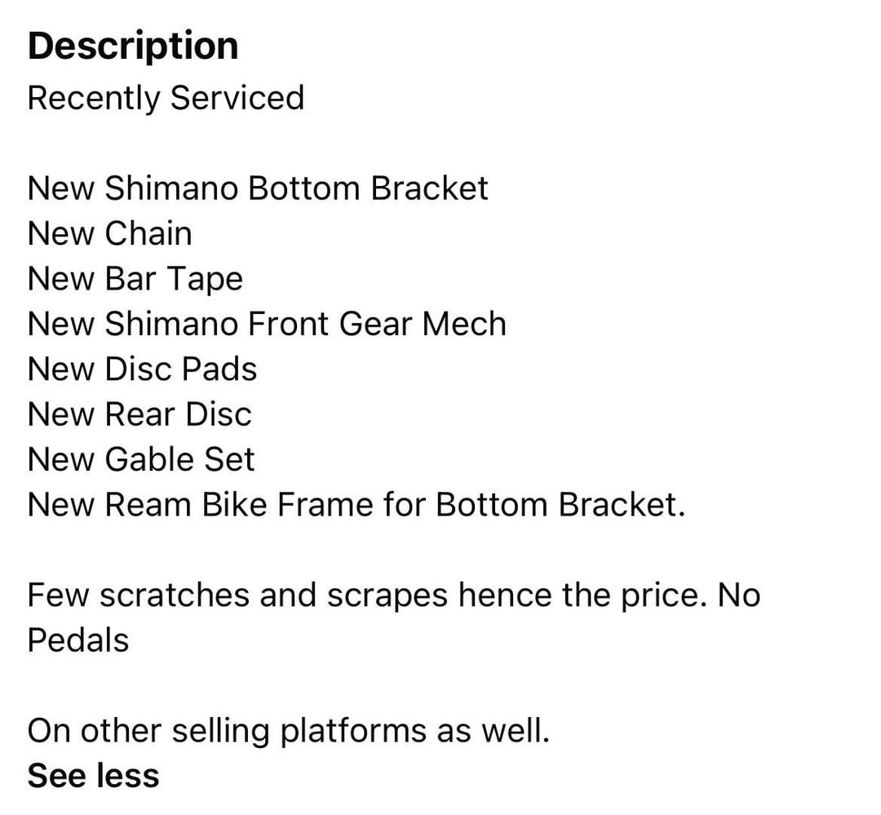Viewport: 881px width, 815px height.
Task: Click the word Gable
Action: coord(148,459)
